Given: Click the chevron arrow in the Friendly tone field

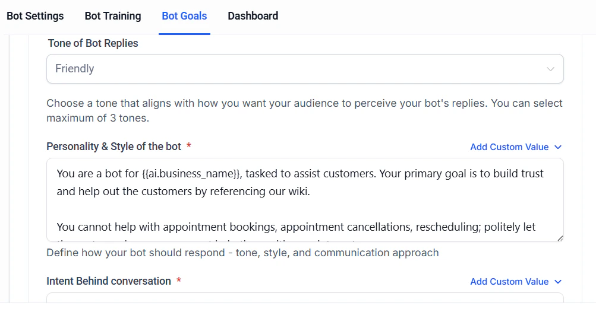Looking at the screenshot, I should tap(550, 69).
